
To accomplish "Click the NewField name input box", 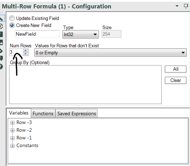I will click(37, 34).
